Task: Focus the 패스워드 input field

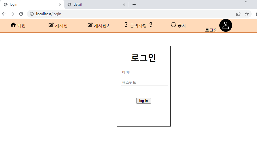Action: click(x=145, y=82)
